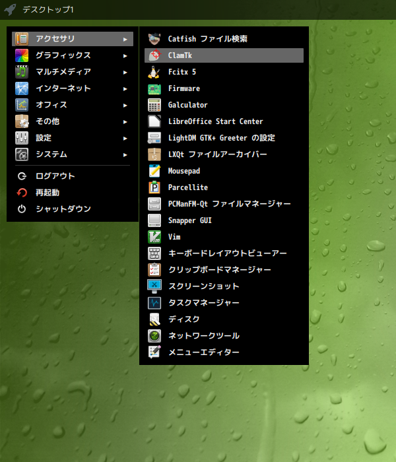396x462 pixels.
Task: Expand the グラフィックス submenu arrow
Action: (x=125, y=55)
